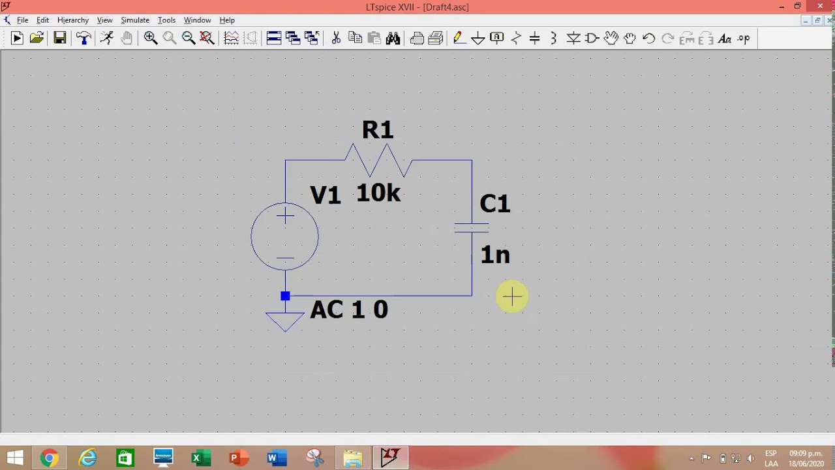The image size is (835, 470).
Task: Open the File menu
Action: click(x=23, y=20)
